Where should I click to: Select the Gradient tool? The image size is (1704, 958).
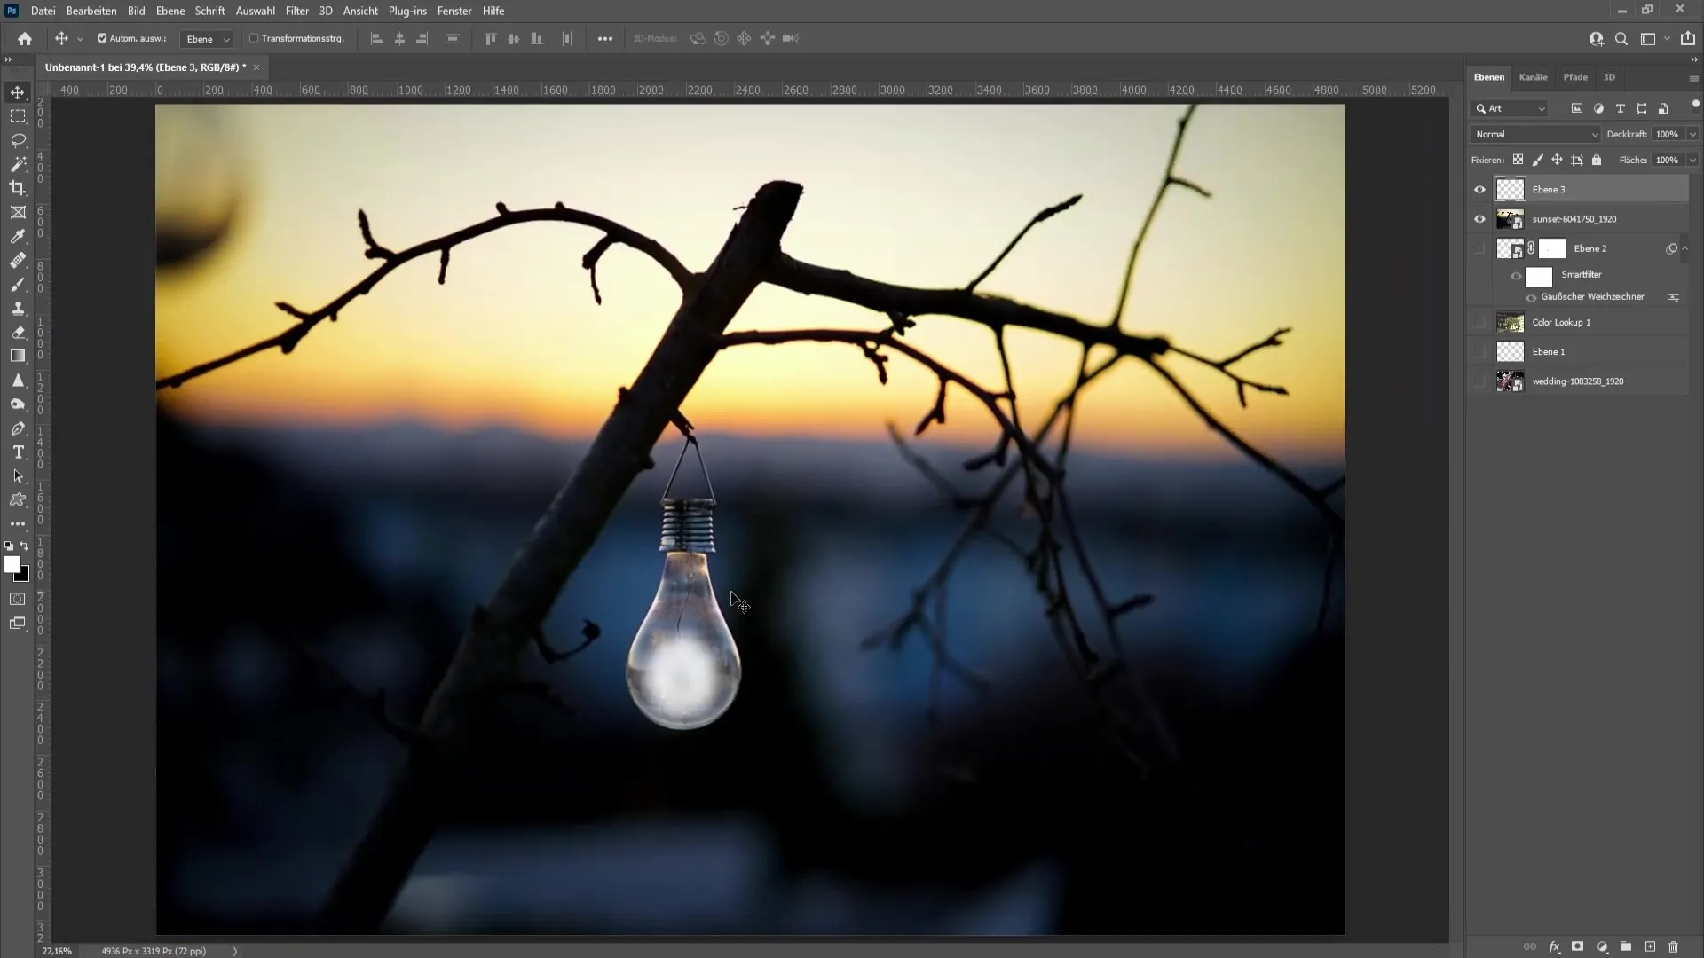pyautogui.click(x=18, y=356)
